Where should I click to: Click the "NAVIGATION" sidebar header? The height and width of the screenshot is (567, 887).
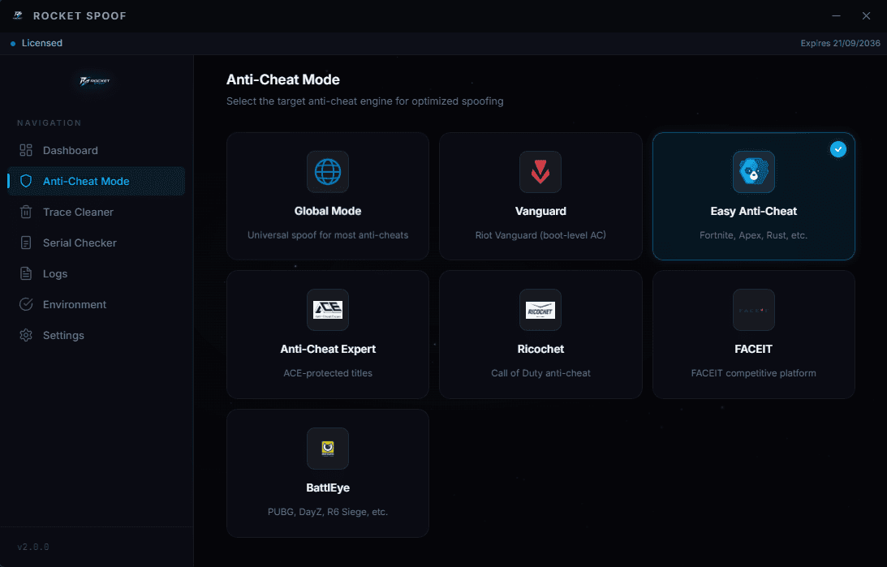(x=50, y=123)
